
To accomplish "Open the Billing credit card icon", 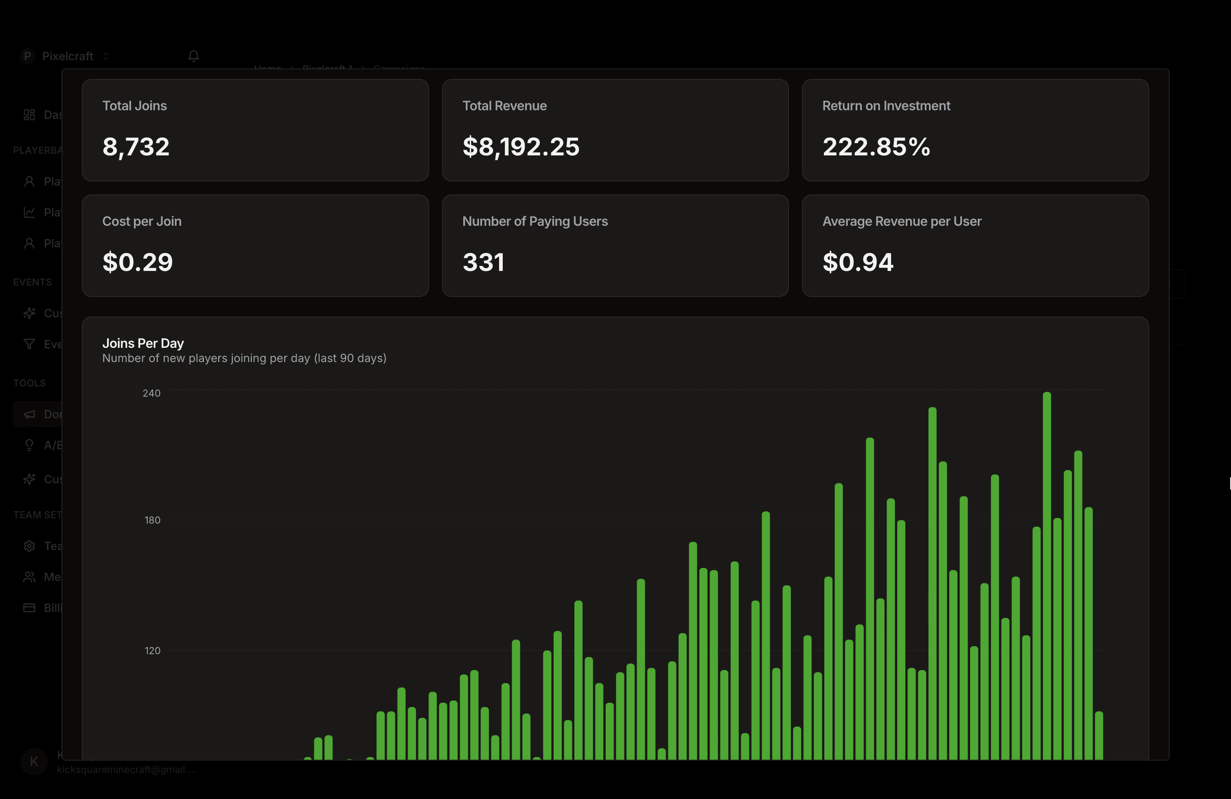I will coord(29,608).
